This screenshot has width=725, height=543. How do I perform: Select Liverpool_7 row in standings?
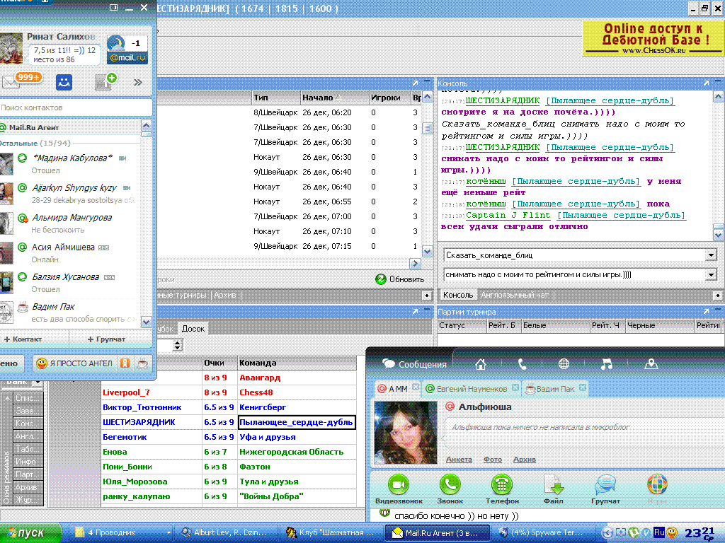[x=229, y=392]
